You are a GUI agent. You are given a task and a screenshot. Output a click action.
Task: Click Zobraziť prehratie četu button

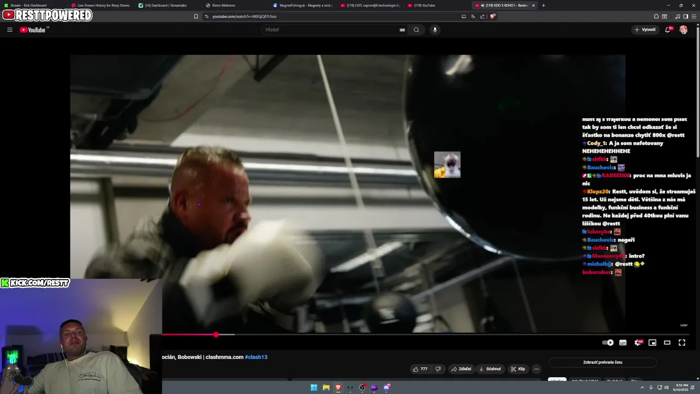pyautogui.click(x=603, y=362)
